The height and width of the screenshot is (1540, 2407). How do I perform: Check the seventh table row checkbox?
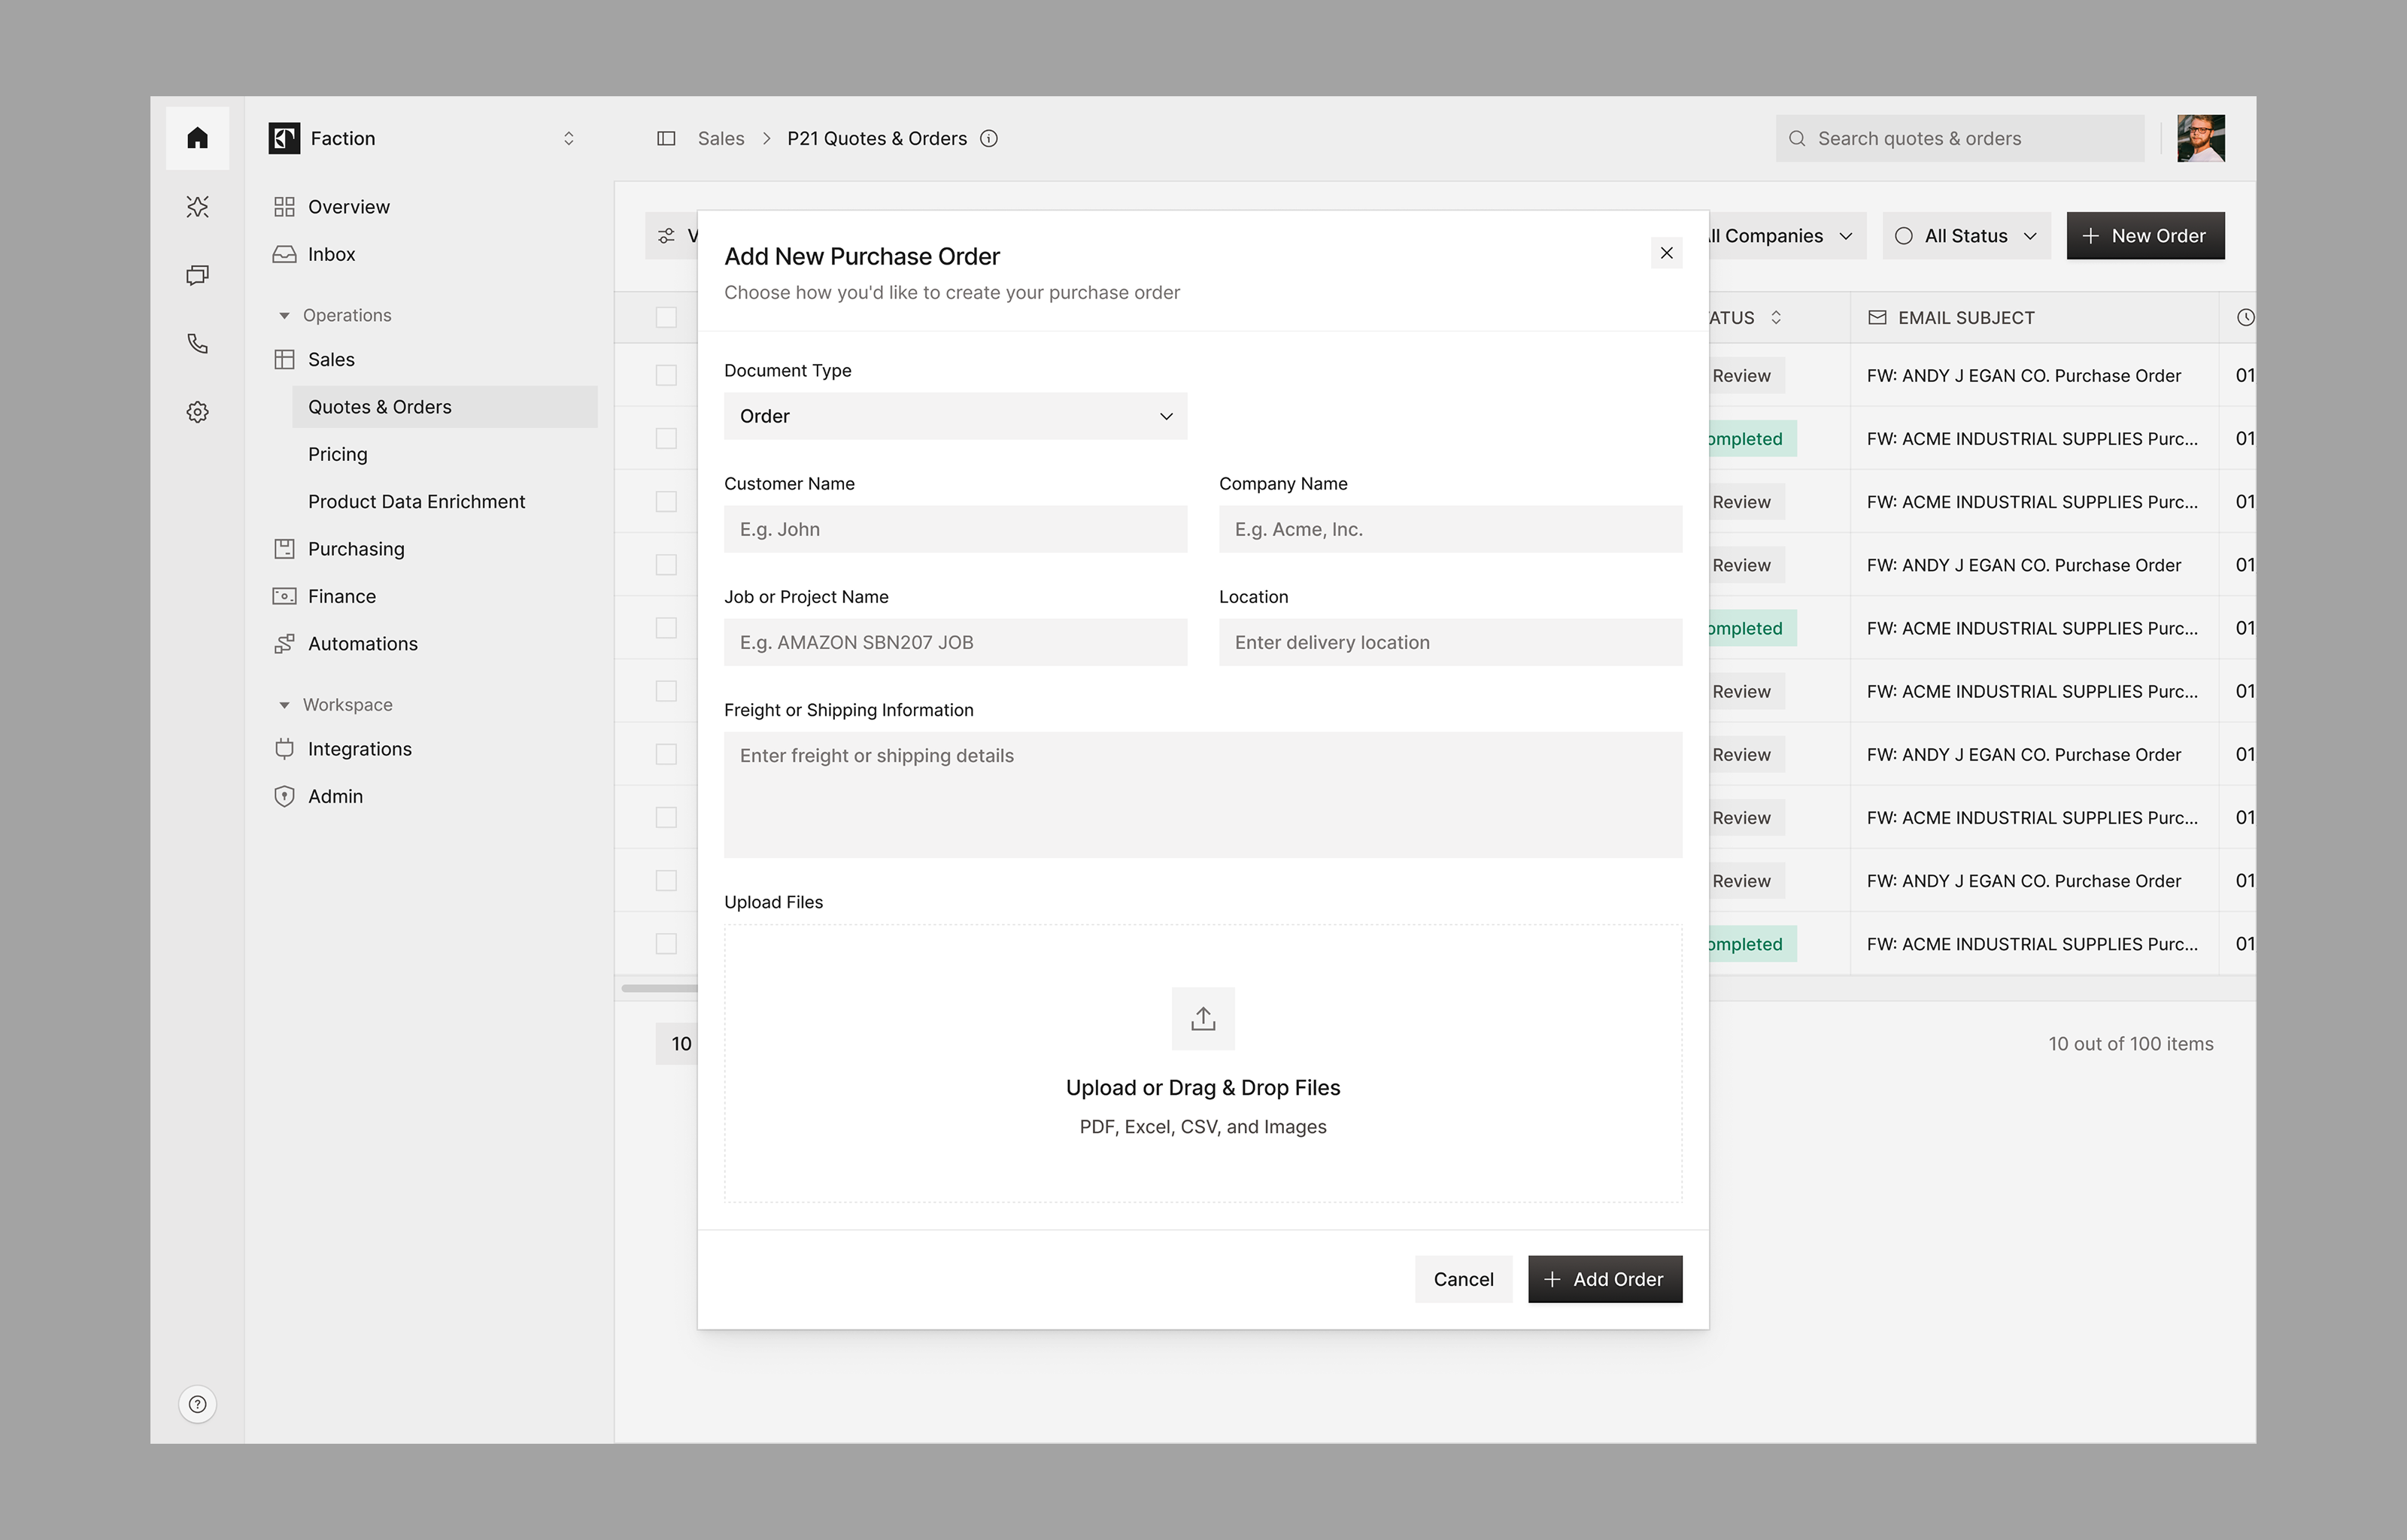(x=666, y=754)
